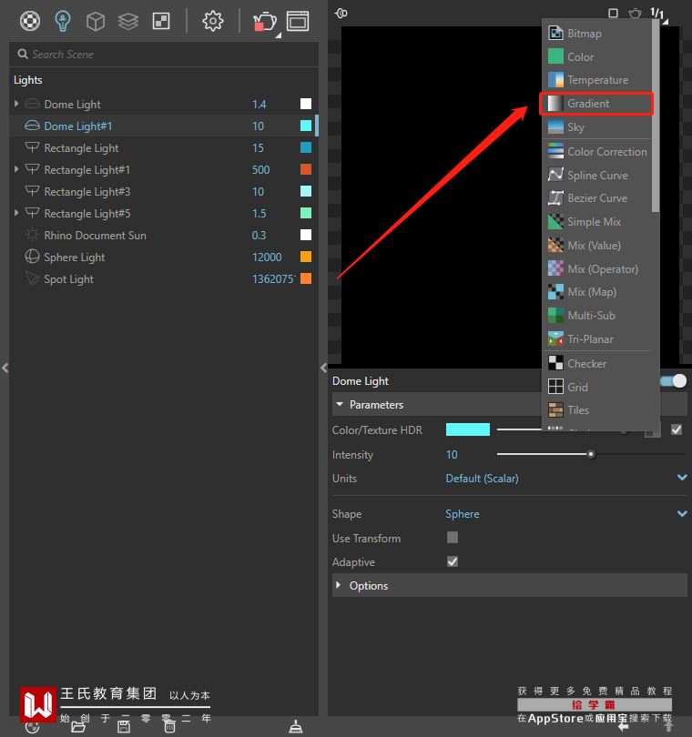
Task: Open the Materials tab sphere icon
Action: click(30, 21)
